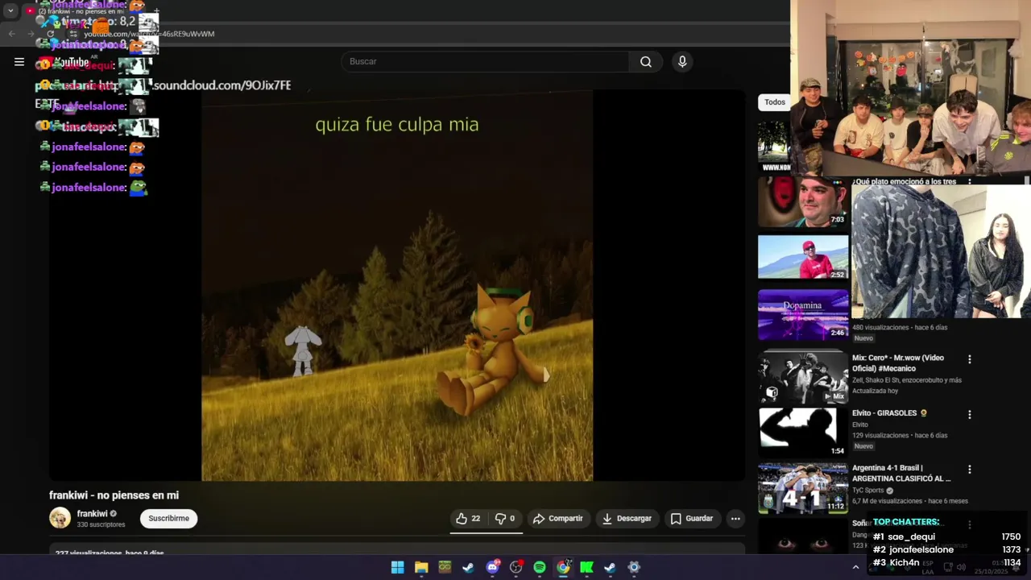Click the video title 'frankiwi - no pienses en mi'
Screen dimensions: 1031x580
point(114,495)
